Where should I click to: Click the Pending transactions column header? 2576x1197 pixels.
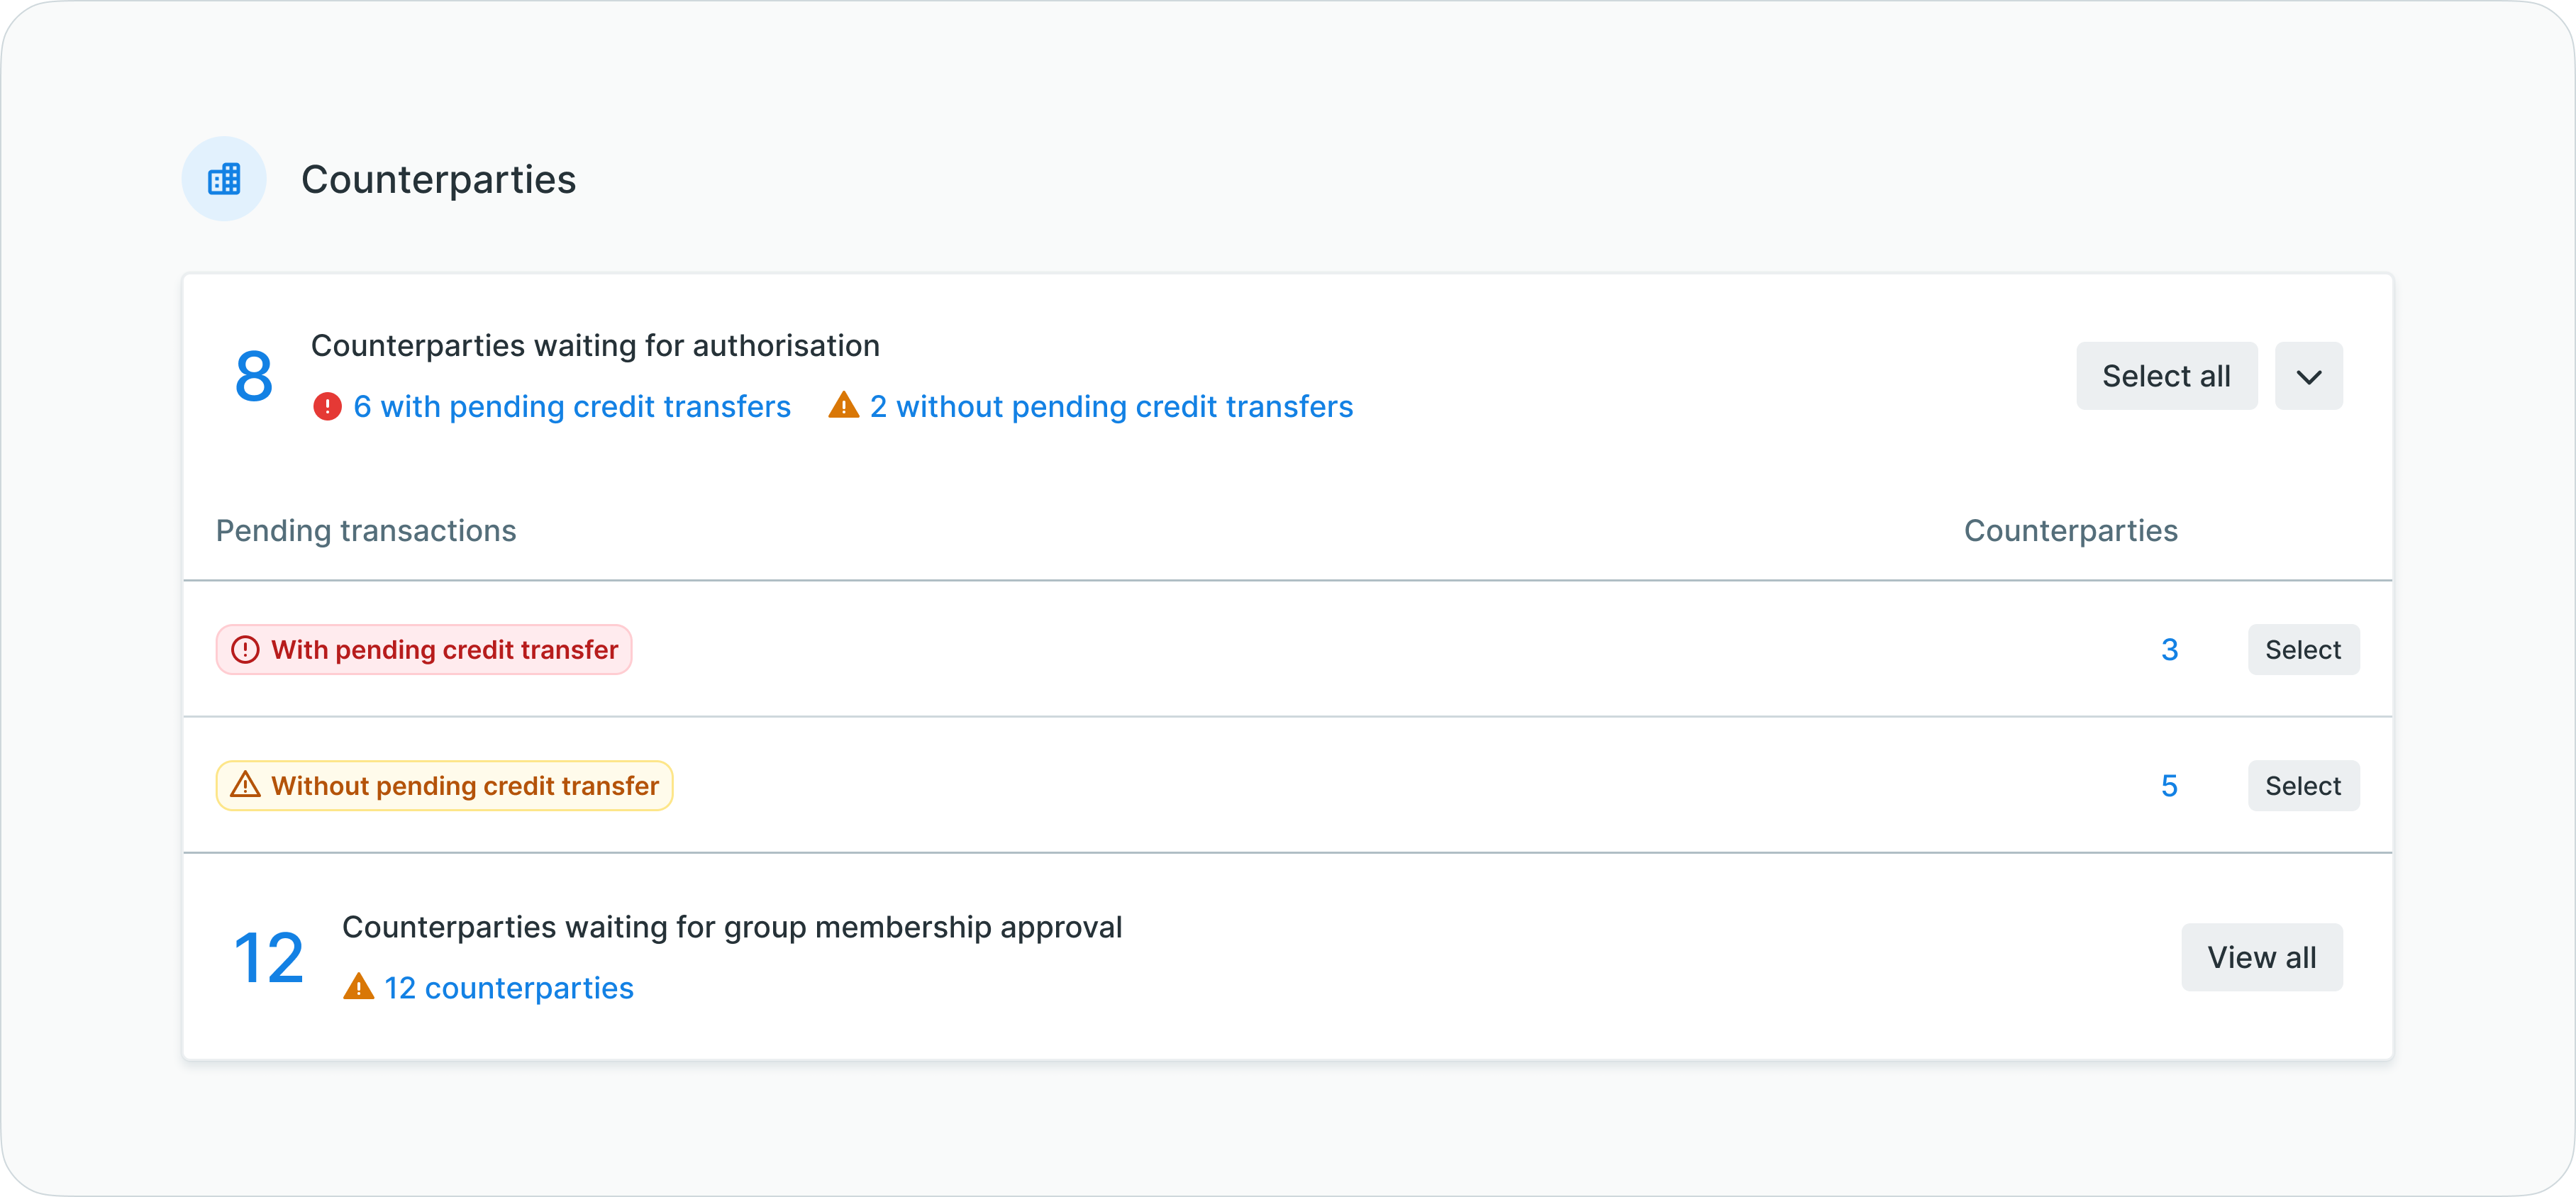(366, 531)
